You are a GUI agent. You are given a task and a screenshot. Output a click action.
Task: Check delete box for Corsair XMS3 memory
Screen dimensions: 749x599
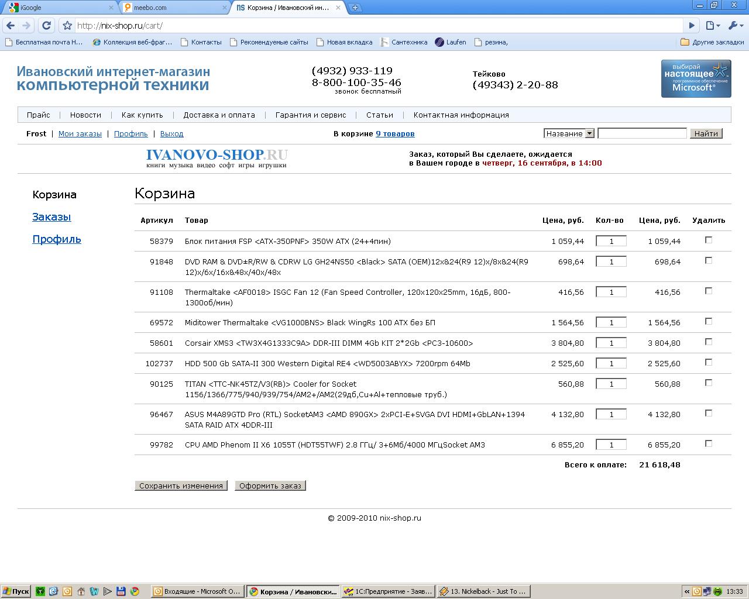[x=709, y=342]
